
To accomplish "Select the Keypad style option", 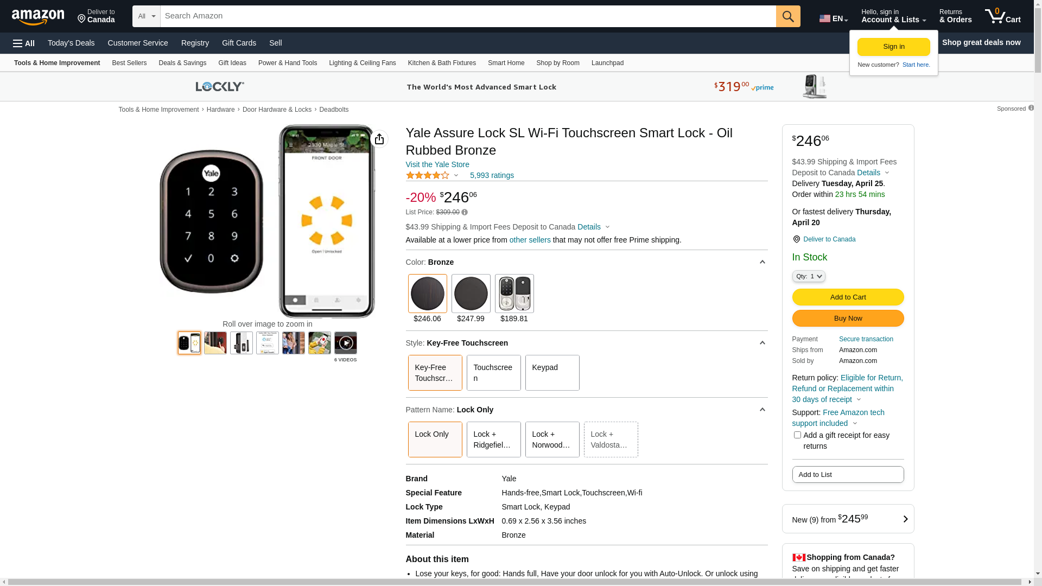I will click(x=552, y=373).
